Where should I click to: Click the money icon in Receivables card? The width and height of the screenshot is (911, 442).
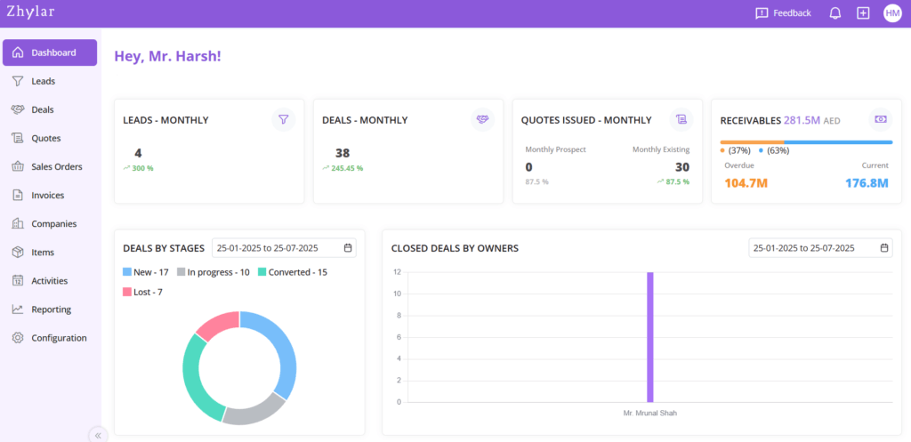(880, 119)
